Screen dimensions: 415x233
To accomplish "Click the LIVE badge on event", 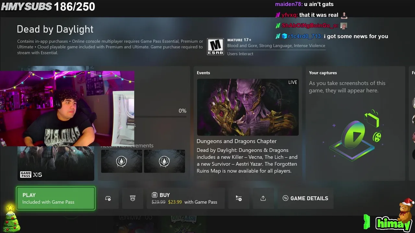I will (x=293, y=82).
